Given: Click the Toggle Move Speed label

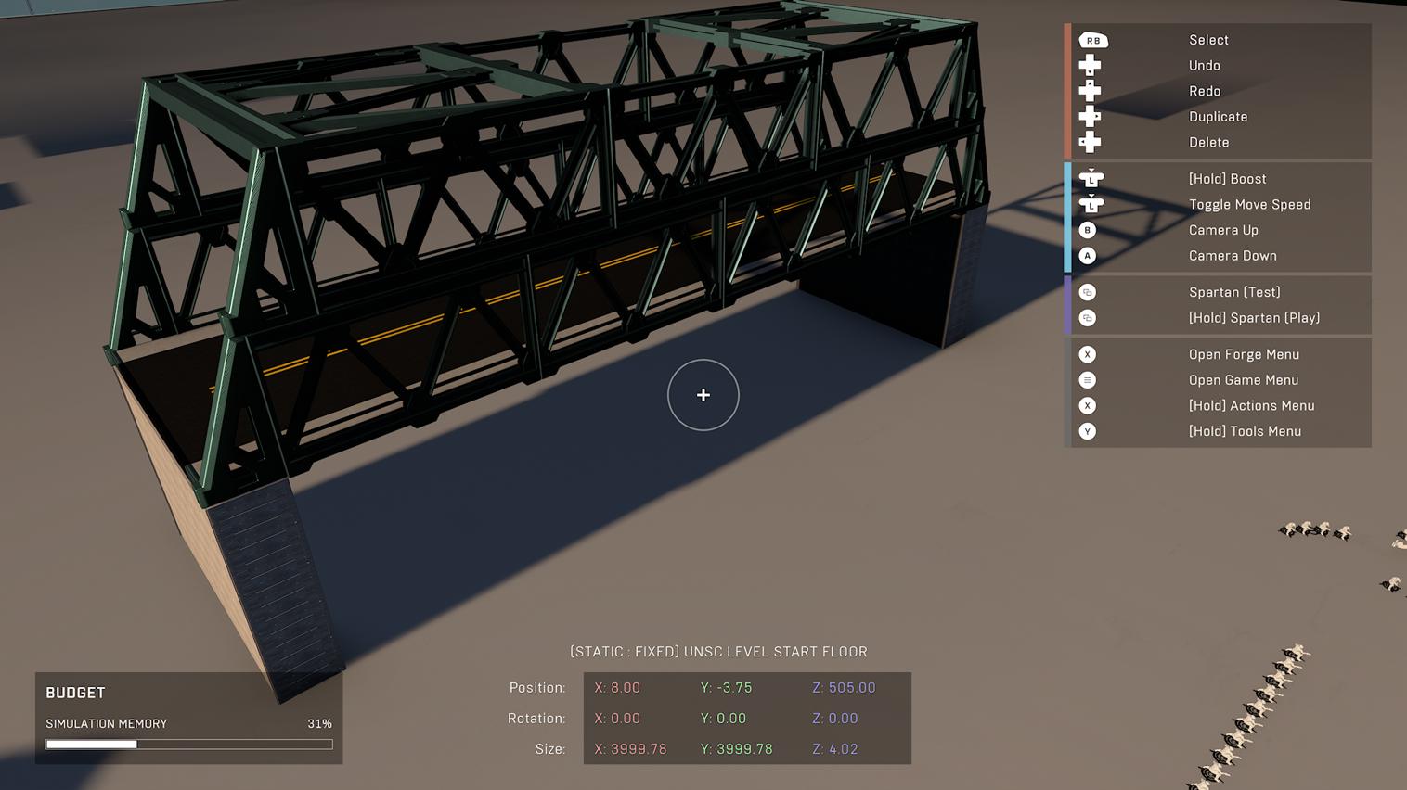Looking at the screenshot, I should 1249,204.
